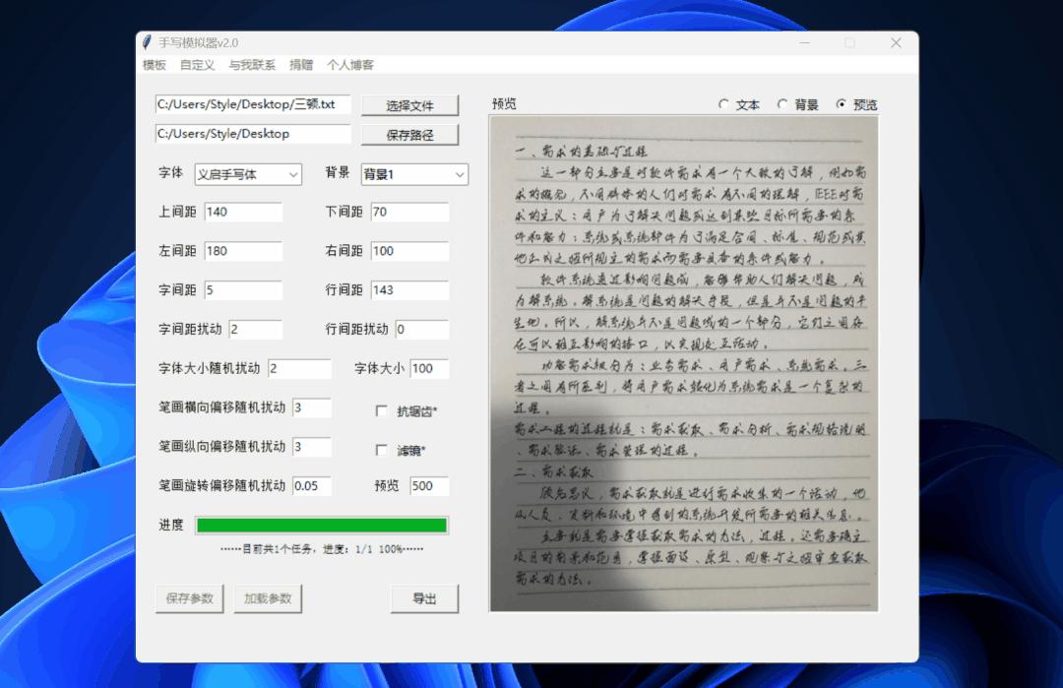Select the 文本 preview radio button
The width and height of the screenshot is (1063, 688).
pos(725,104)
